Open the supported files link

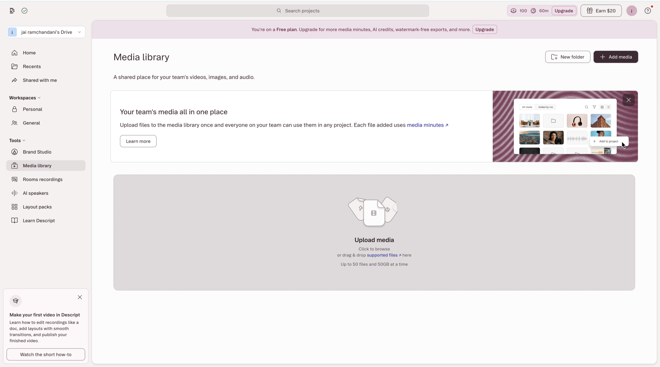click(384, 255)
